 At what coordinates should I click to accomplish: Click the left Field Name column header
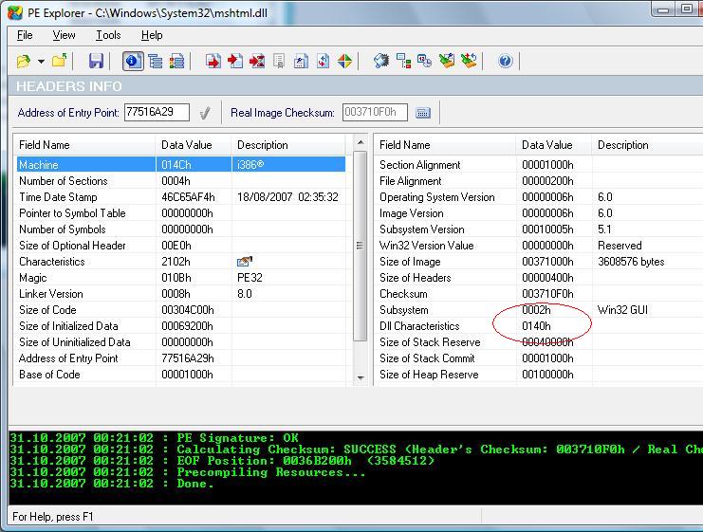click(x=84, y=145)
